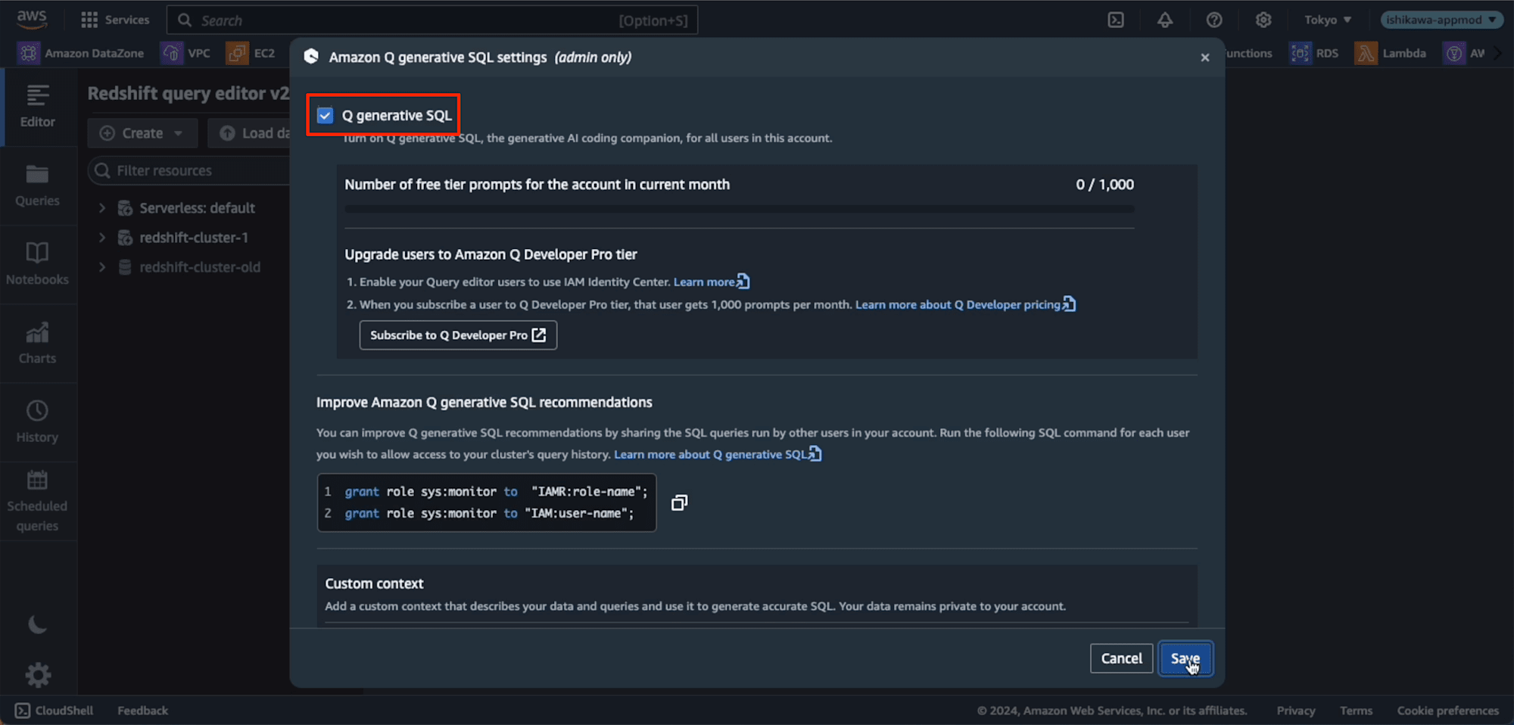Click the free tier prompts progress bar
The image size is (1514, 725).
[x=739, y=209]
